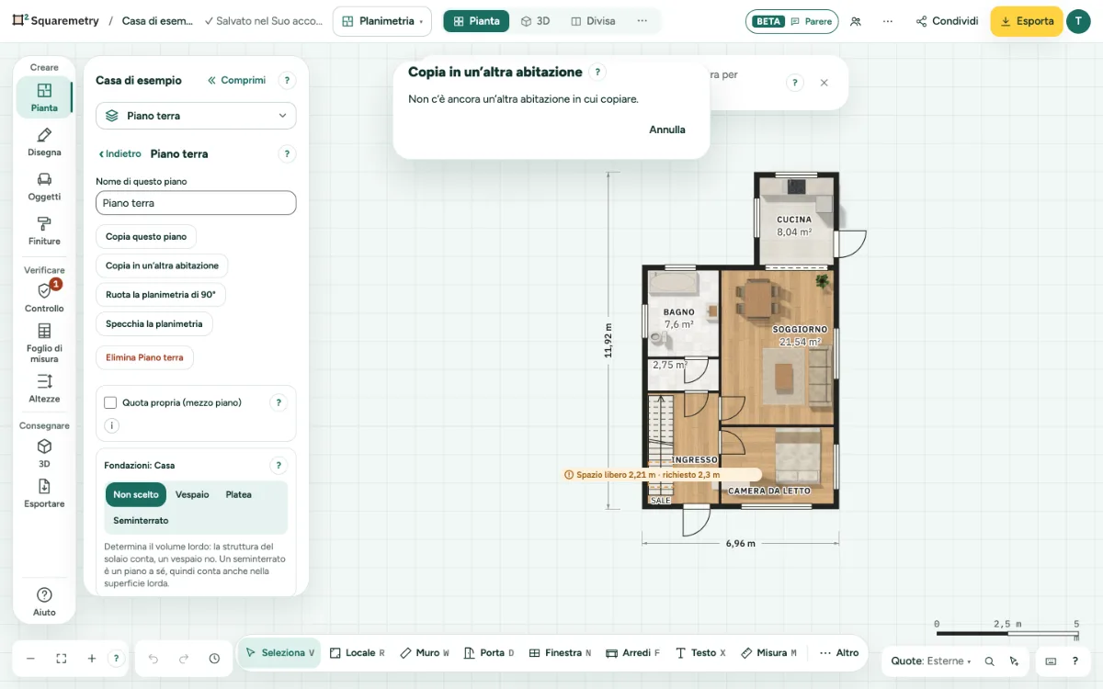Undo the last action
Screen dimensions: 1103x689
point(154,659)
